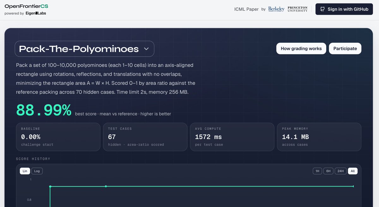Click the 88.99% best score value
Image resolution: width=379 pixels, height=207 pixels.
pyautogui.click(x=44, y=110)
